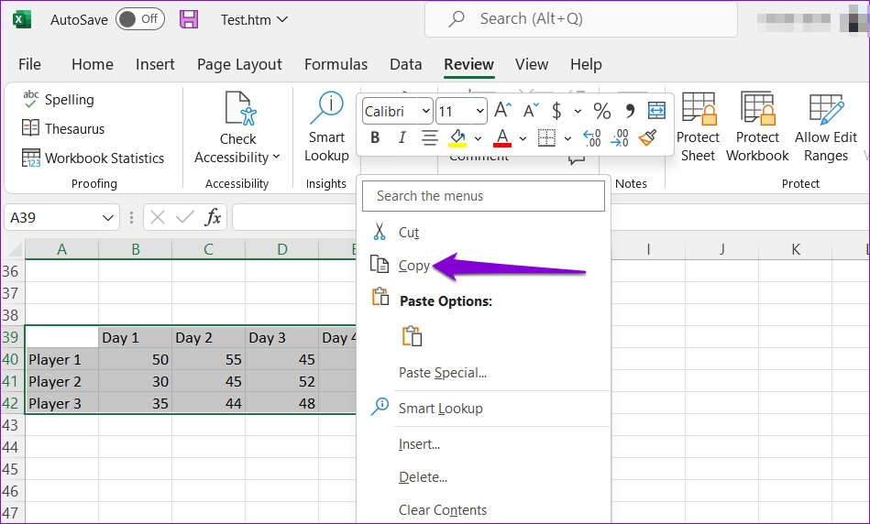The height and width of the screenshot is (524, 870).
Task: Select column A header
Action: [62, 249]
